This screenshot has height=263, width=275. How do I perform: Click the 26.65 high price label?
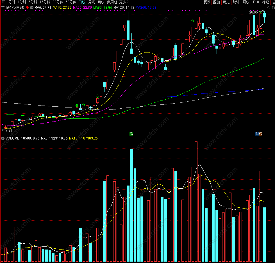(x=253, y=12)
